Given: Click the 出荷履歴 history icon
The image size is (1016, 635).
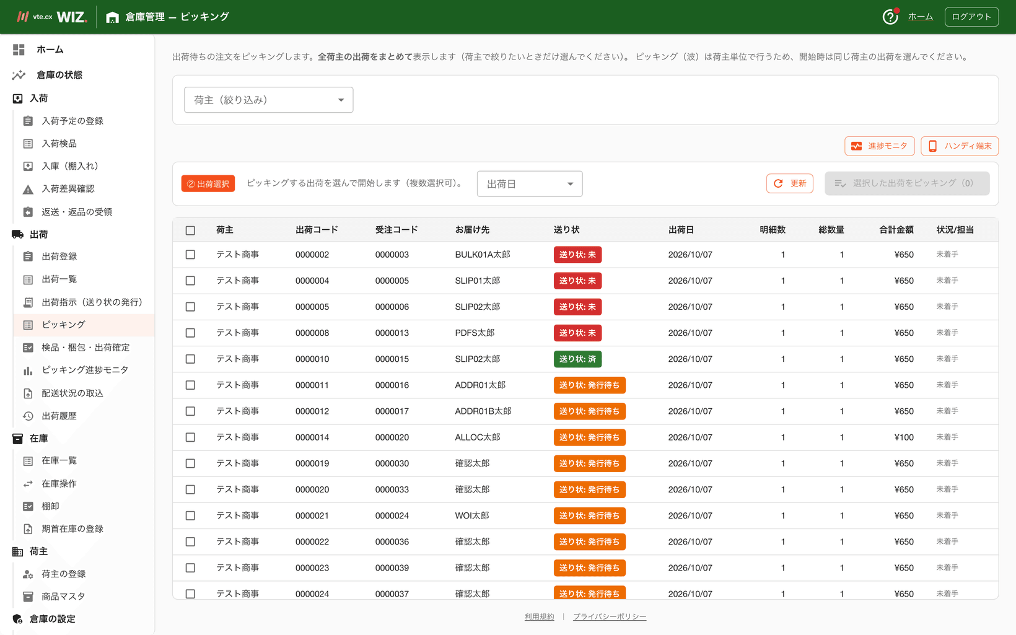Looking at the screenshot, I should tap(28, 416).
